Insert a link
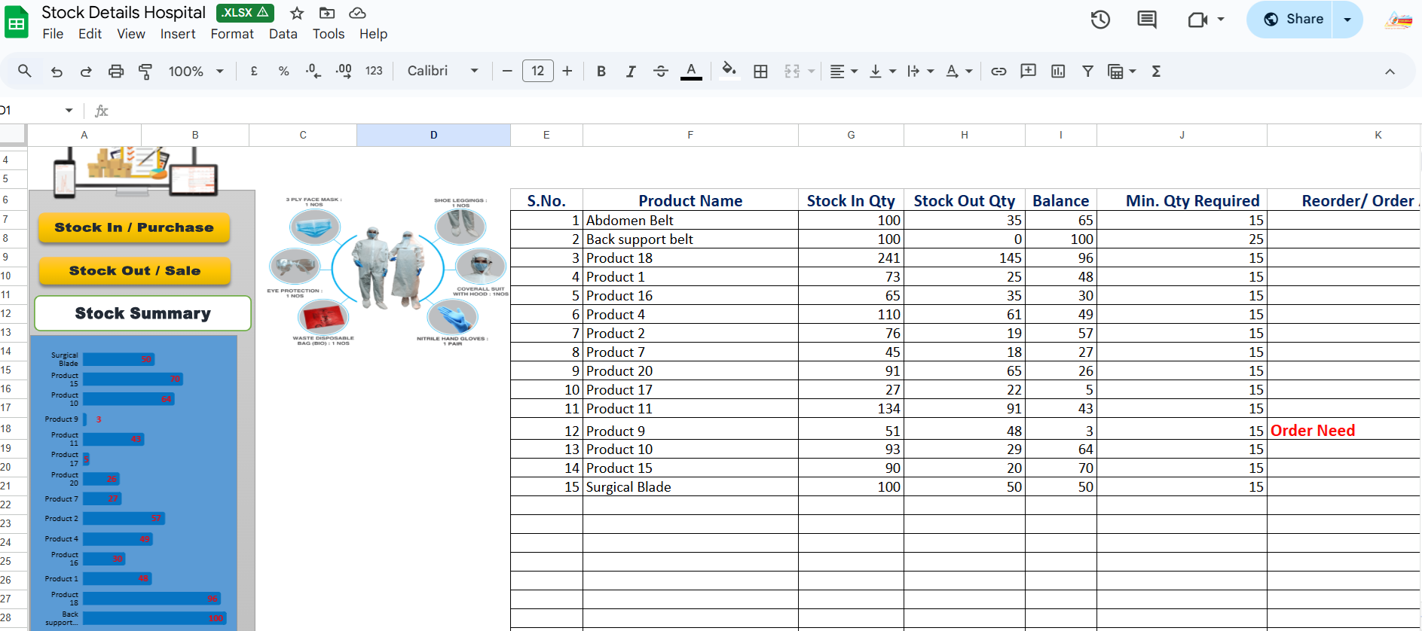 [998, 71]
